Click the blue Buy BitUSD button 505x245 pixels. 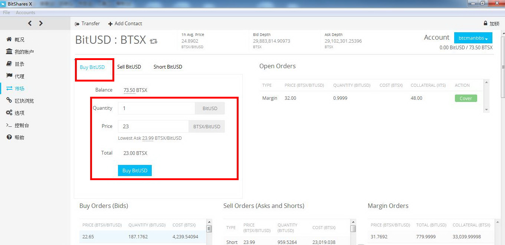point(135,170)
